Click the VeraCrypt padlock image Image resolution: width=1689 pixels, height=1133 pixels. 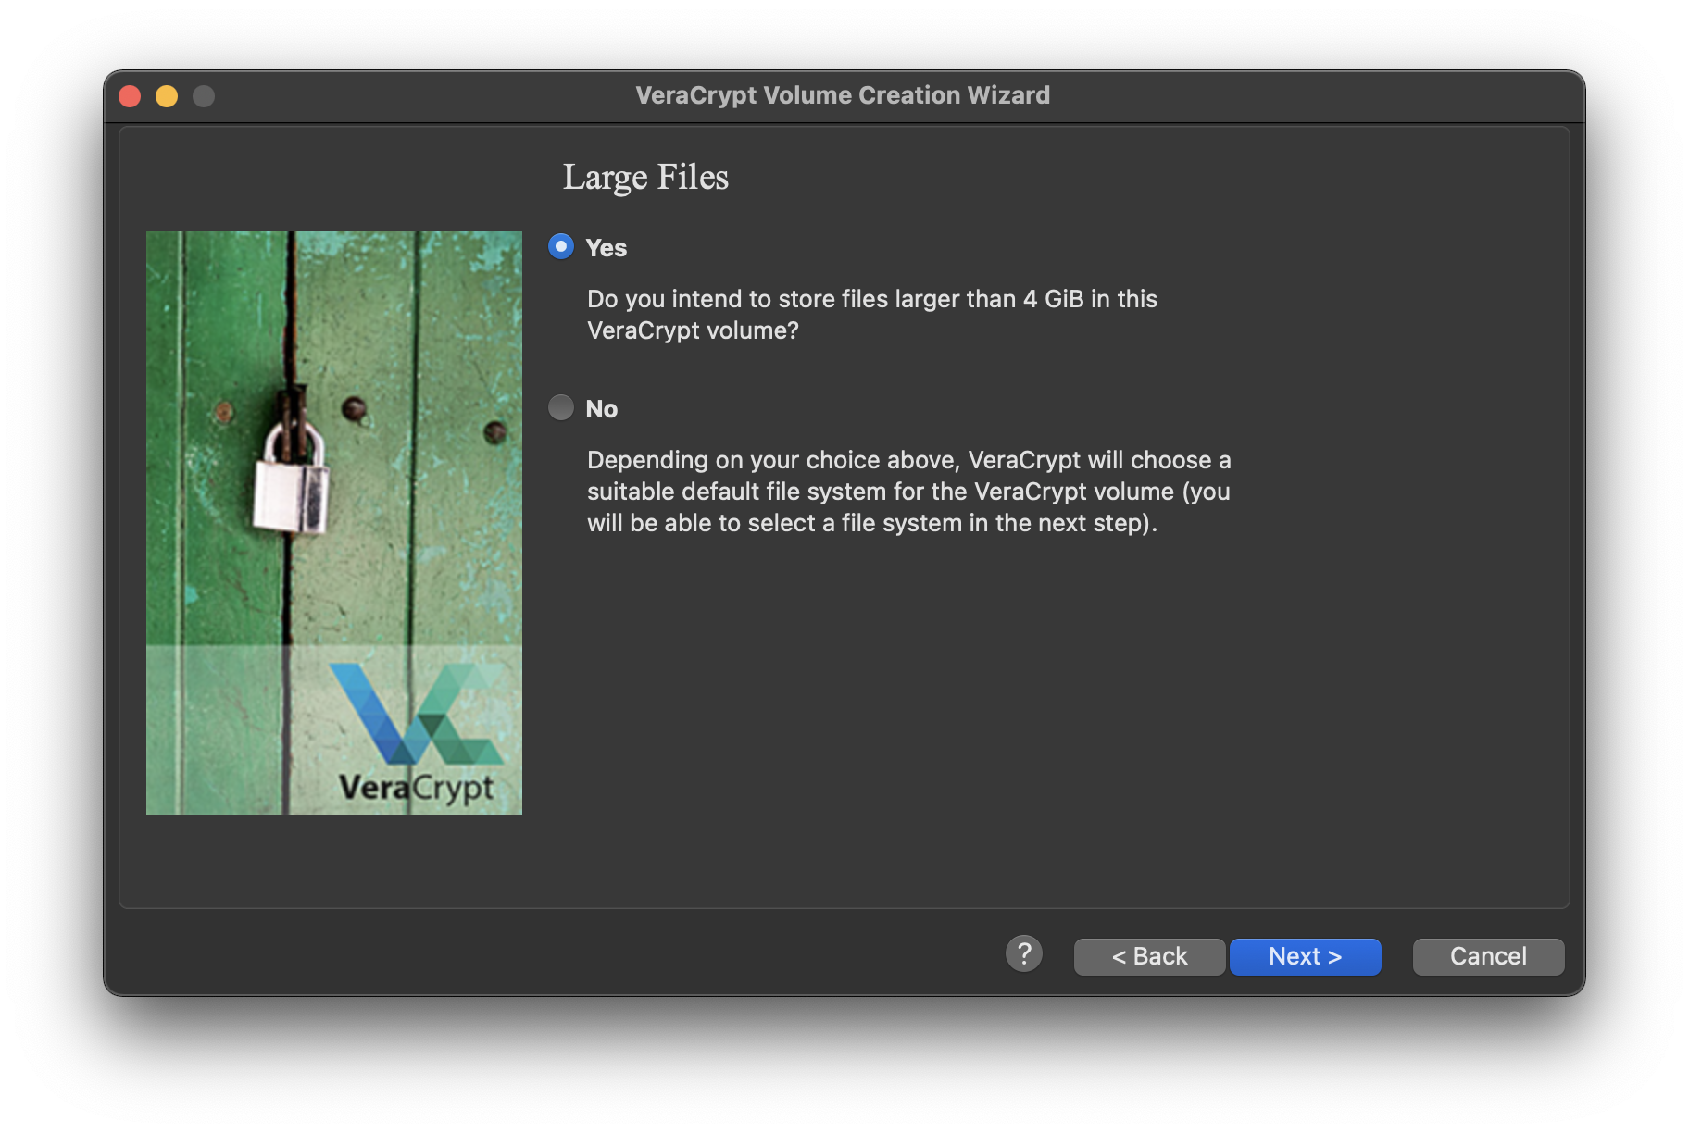pyautogui.click(x=334, y=523)
